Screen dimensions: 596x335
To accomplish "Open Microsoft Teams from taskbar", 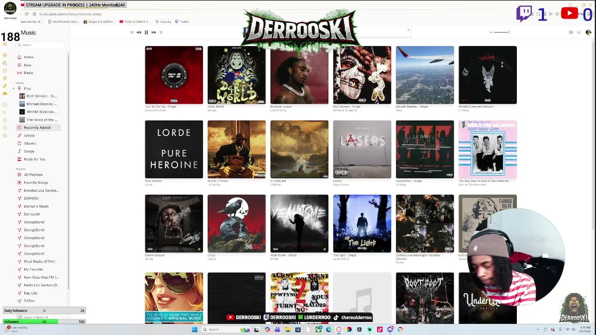I will (x=277, y=329).
